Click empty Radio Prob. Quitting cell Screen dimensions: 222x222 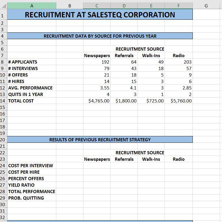179,198
